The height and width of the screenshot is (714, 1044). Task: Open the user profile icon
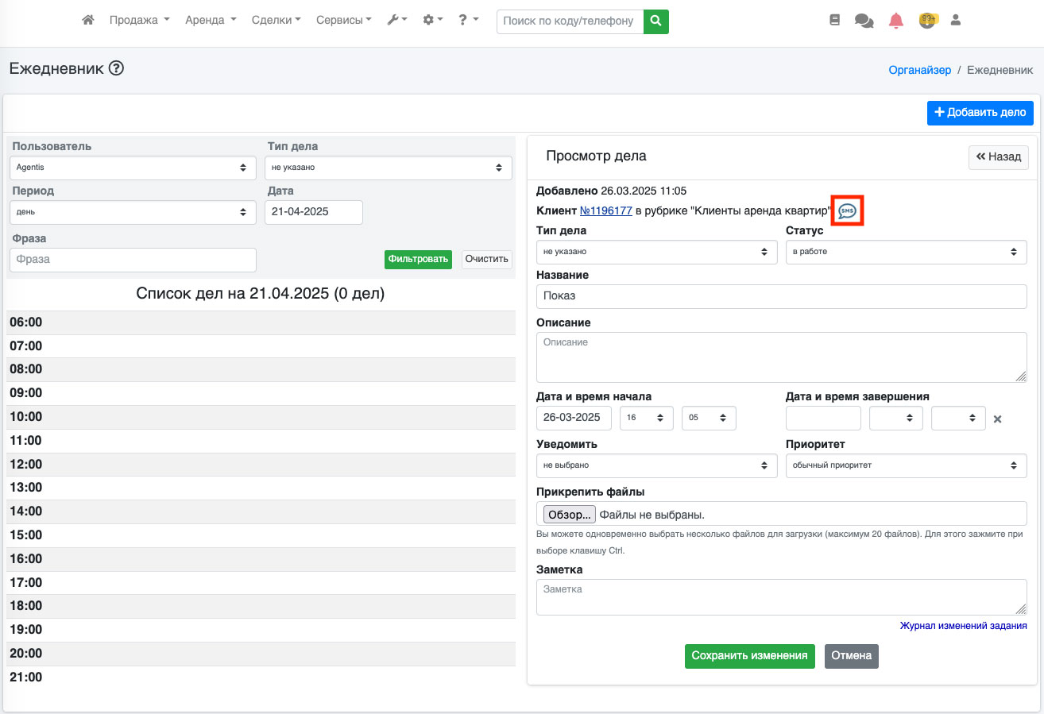coord(956,21)
